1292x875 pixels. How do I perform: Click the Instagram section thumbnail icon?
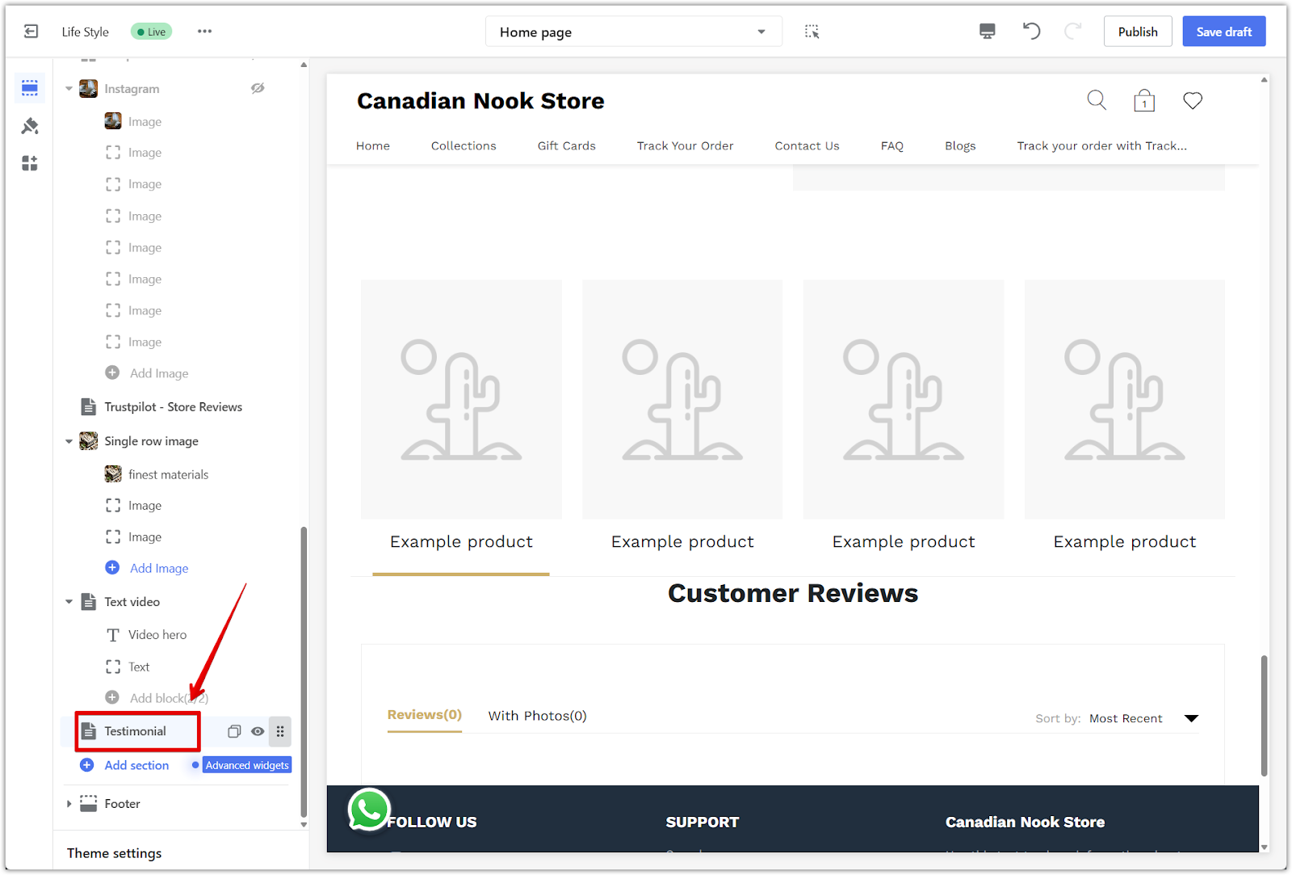point(88,89)
